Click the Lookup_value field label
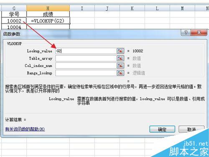Image resolution: width=209 pixels, height=157 pixels. point(40,51)
